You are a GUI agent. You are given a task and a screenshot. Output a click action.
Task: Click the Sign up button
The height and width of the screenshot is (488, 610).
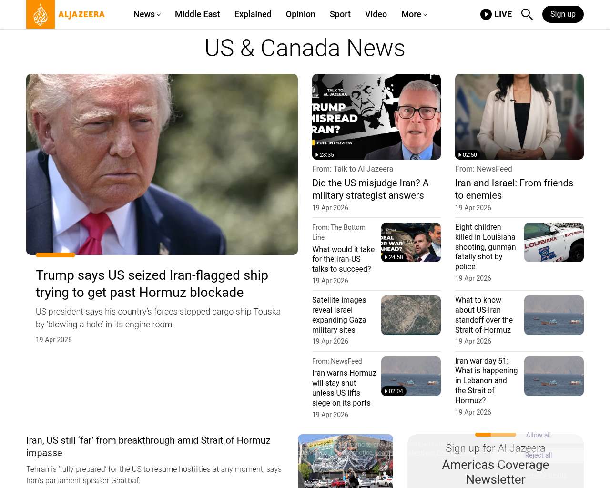[563, 14]
